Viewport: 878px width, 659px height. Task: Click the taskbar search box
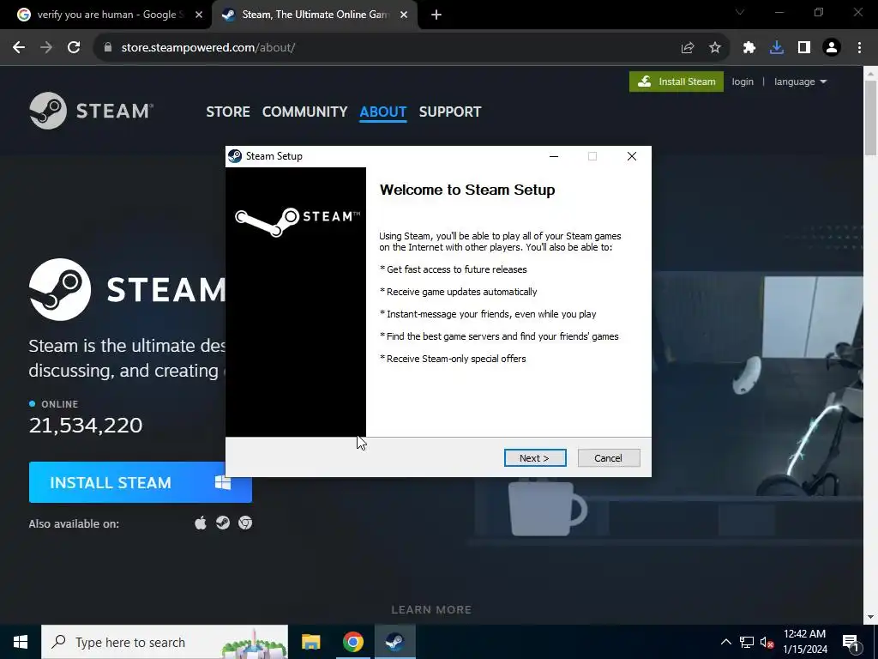point(165,642)
